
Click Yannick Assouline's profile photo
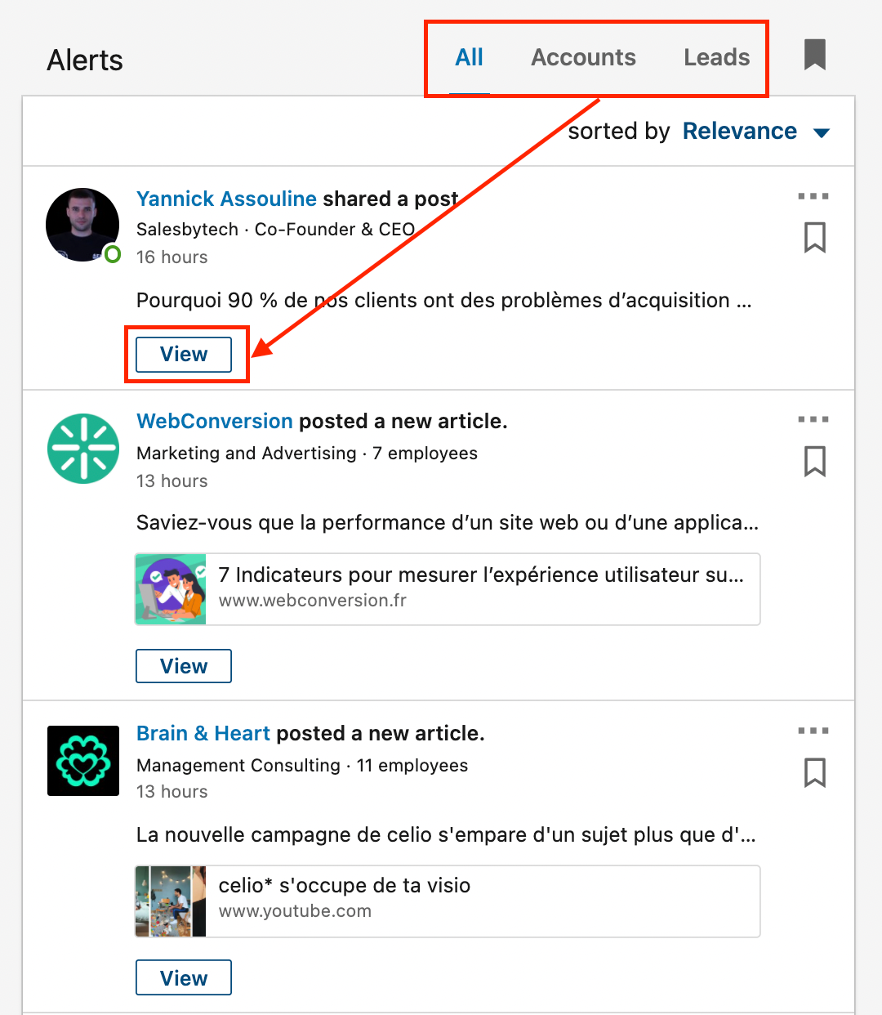[82, 225]
